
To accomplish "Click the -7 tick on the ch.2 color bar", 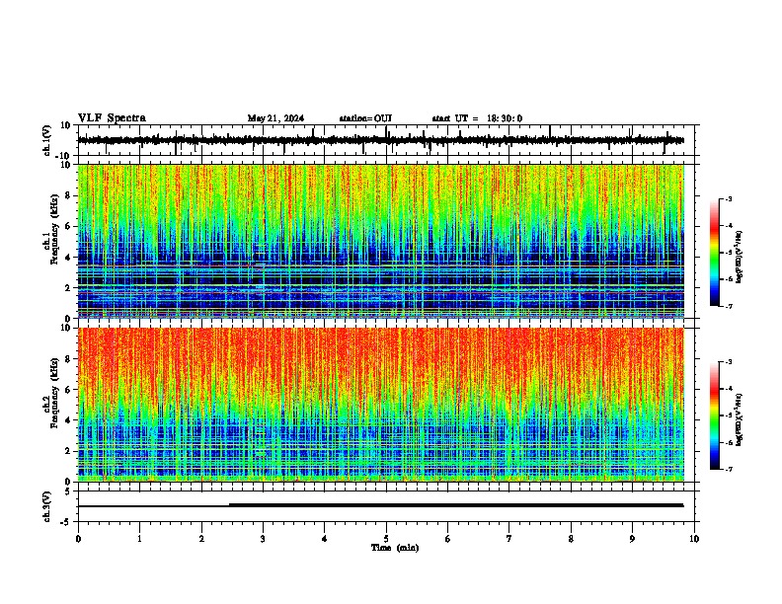I will 729,469.
